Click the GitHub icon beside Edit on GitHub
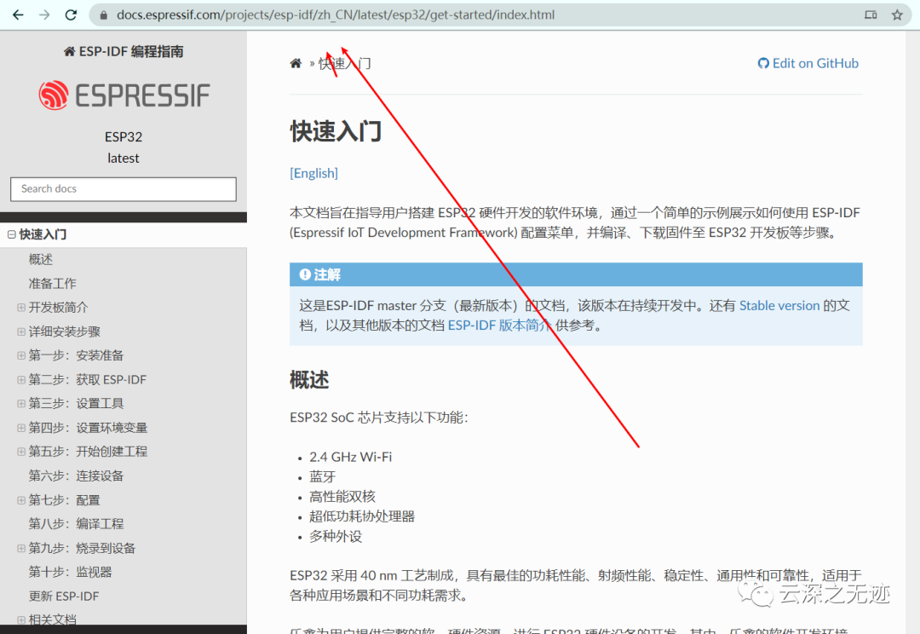 (x=763, y=62)
